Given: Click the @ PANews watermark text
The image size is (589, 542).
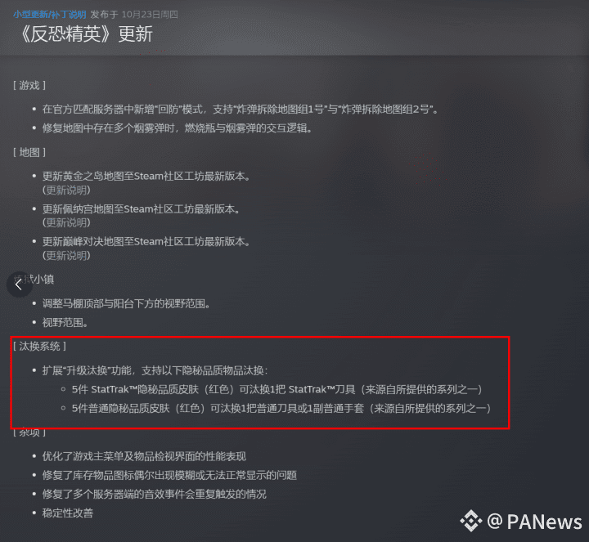Looking at the screenshot, I should [x=534, y=522].
